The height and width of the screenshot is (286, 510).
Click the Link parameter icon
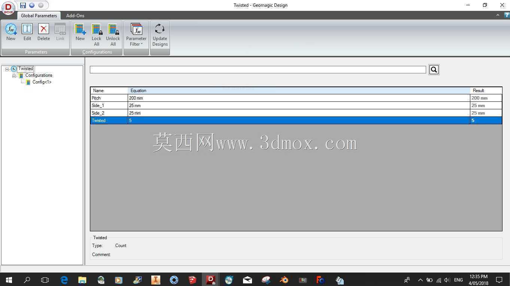[x=60, y=32]
